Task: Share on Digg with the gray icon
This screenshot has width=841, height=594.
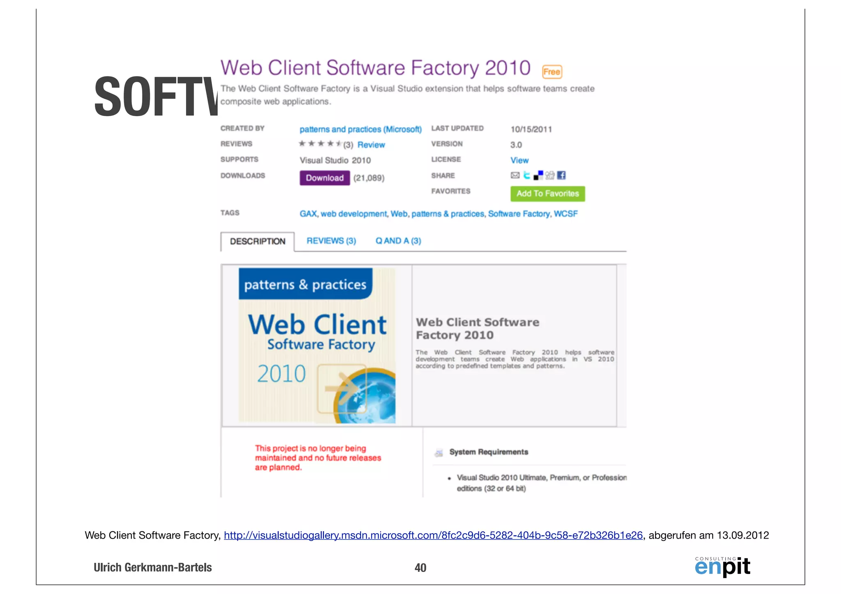Action: pyautogui.click(x=550, y=176)
